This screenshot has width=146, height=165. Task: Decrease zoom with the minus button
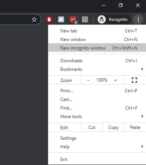[88, 80]
